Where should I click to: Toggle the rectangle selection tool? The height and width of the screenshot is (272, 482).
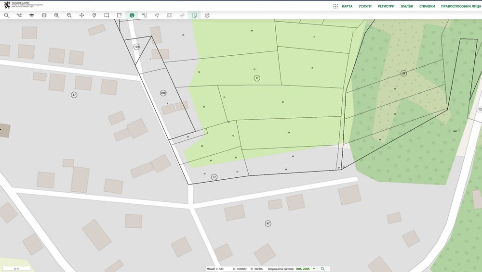tap(107, 15)
